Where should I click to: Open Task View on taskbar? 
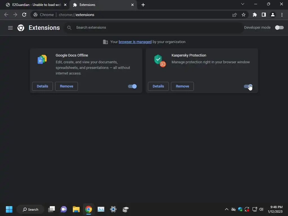pos(51,209)
